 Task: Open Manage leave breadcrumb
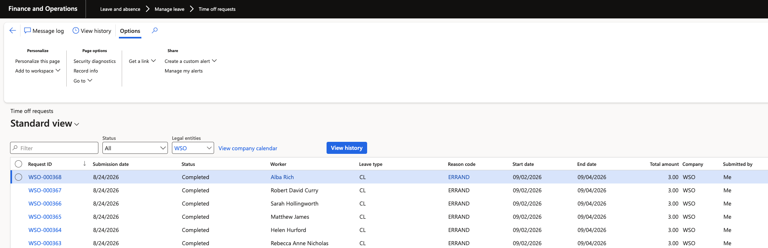click(x=170, y=9)
